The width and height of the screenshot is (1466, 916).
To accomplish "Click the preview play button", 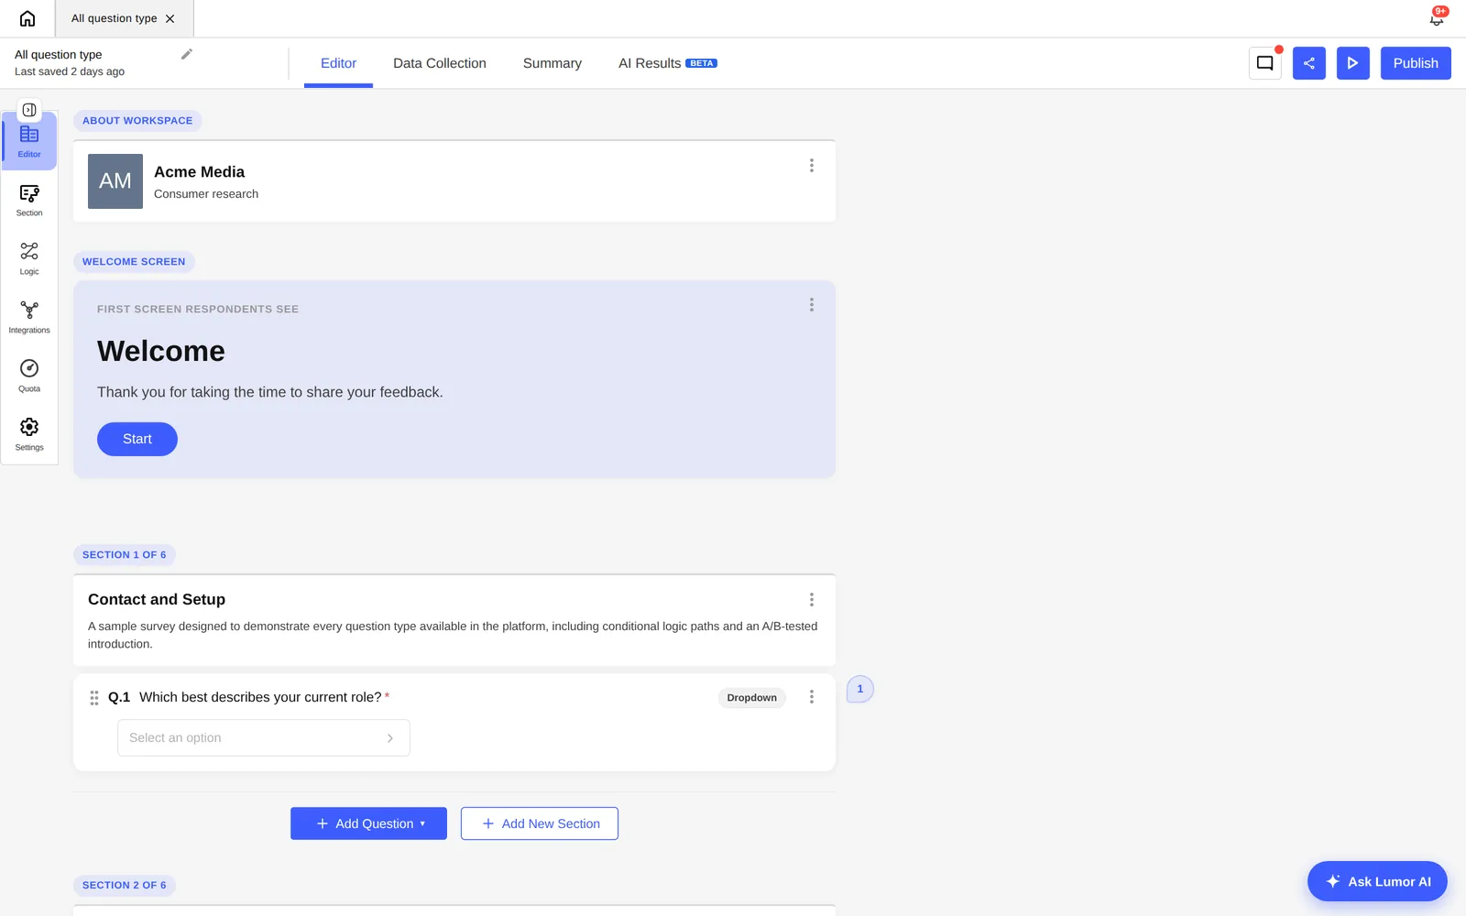I will click(x=1353, y=63).
